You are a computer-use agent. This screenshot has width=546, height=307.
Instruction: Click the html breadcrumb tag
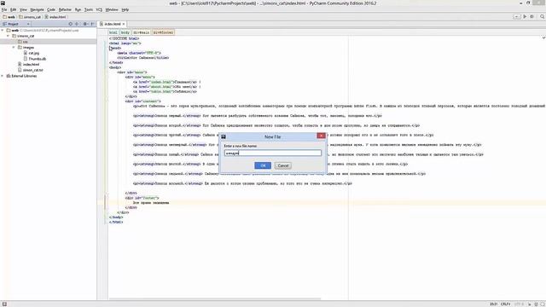113,32
